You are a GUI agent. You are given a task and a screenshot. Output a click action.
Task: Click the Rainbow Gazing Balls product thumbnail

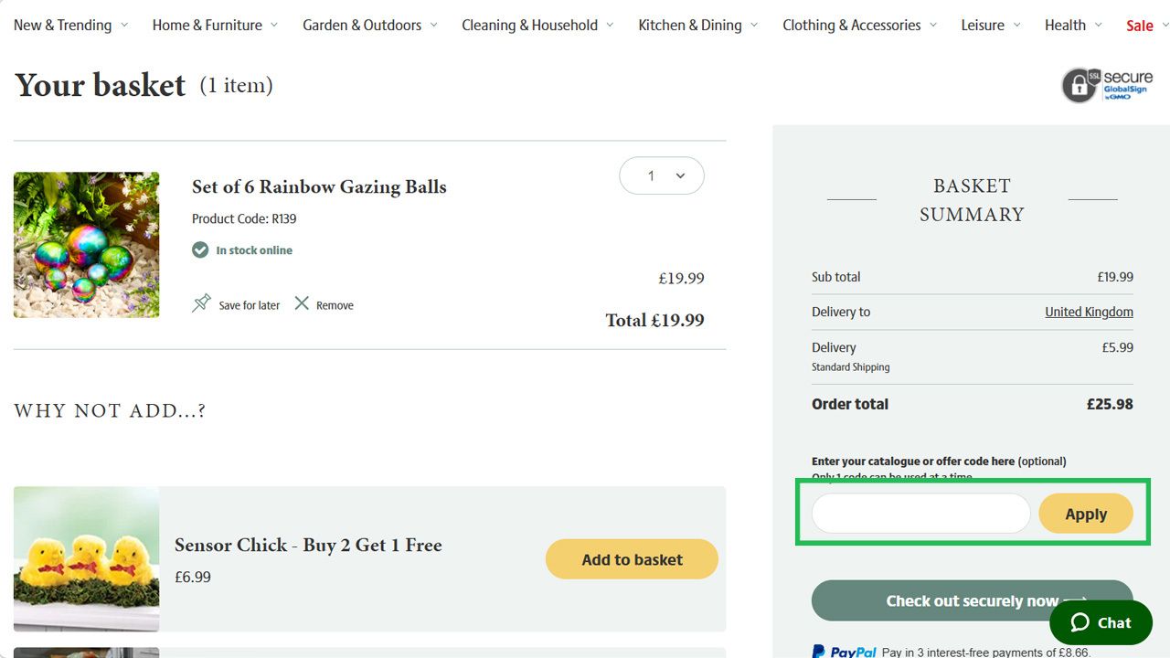[86, 244]
